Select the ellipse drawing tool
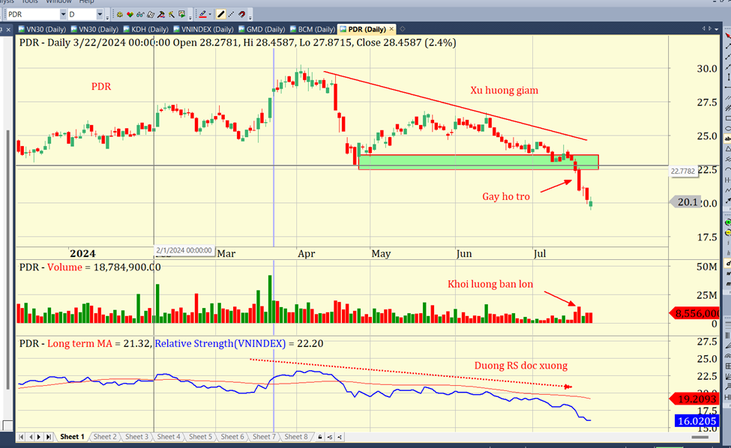The width and height of the screenshot is (731, 448). [728, 129]
